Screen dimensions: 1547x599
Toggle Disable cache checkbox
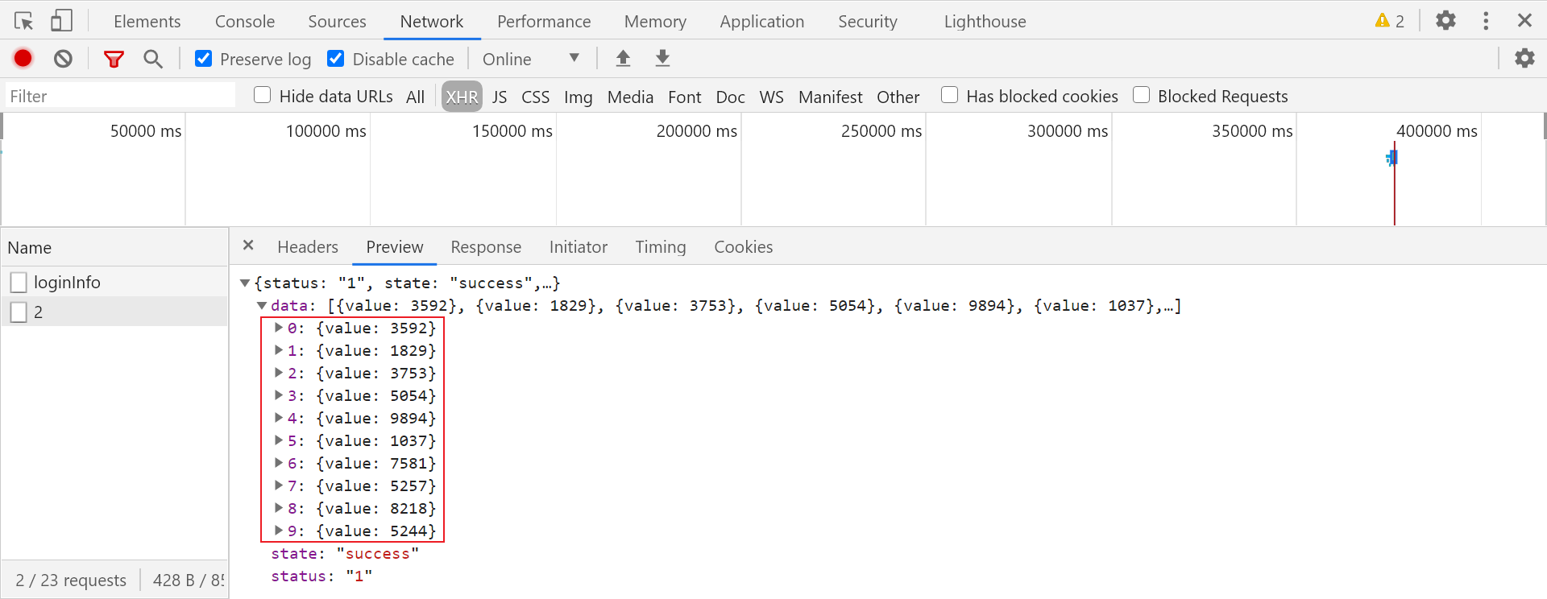pos(336,59)
